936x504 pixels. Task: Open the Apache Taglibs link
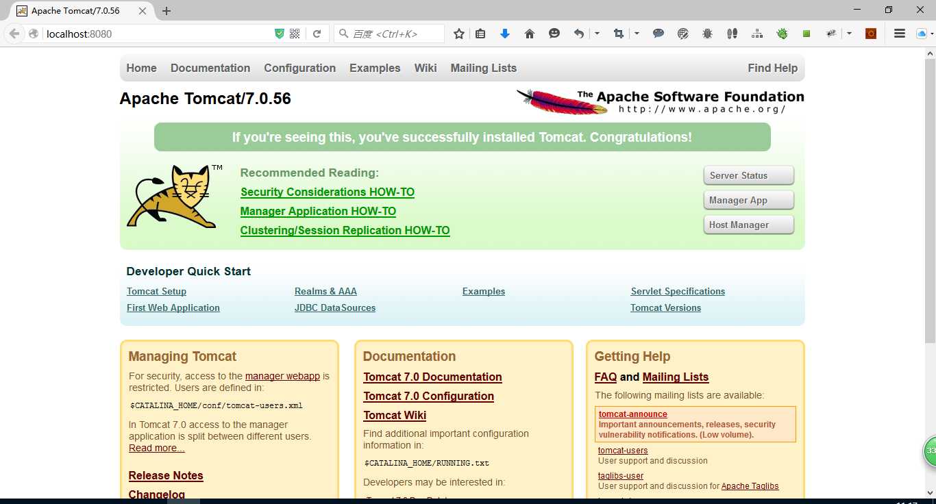pyautogui.click(x=750, y=486)
